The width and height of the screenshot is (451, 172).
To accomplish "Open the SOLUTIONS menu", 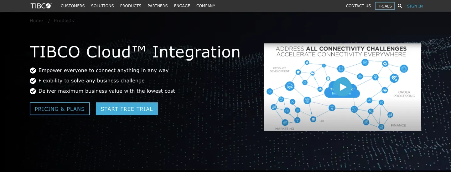I will click(102, 6).
